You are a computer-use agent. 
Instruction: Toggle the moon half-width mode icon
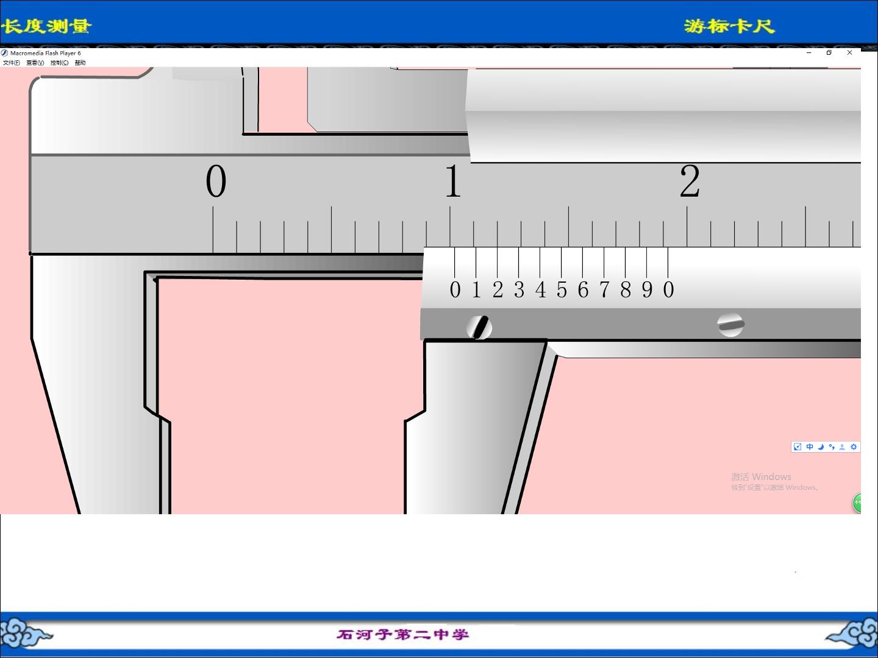coord(821,447)
